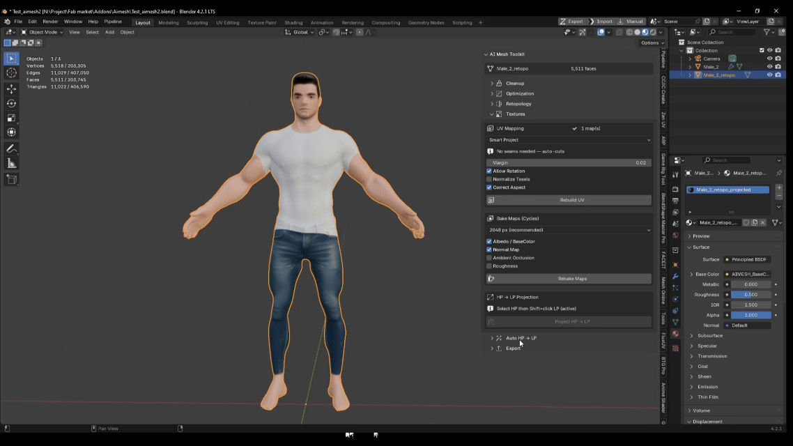Select the Annotate tool
Screen dimensions: 793x446
(x=12, y=149)
